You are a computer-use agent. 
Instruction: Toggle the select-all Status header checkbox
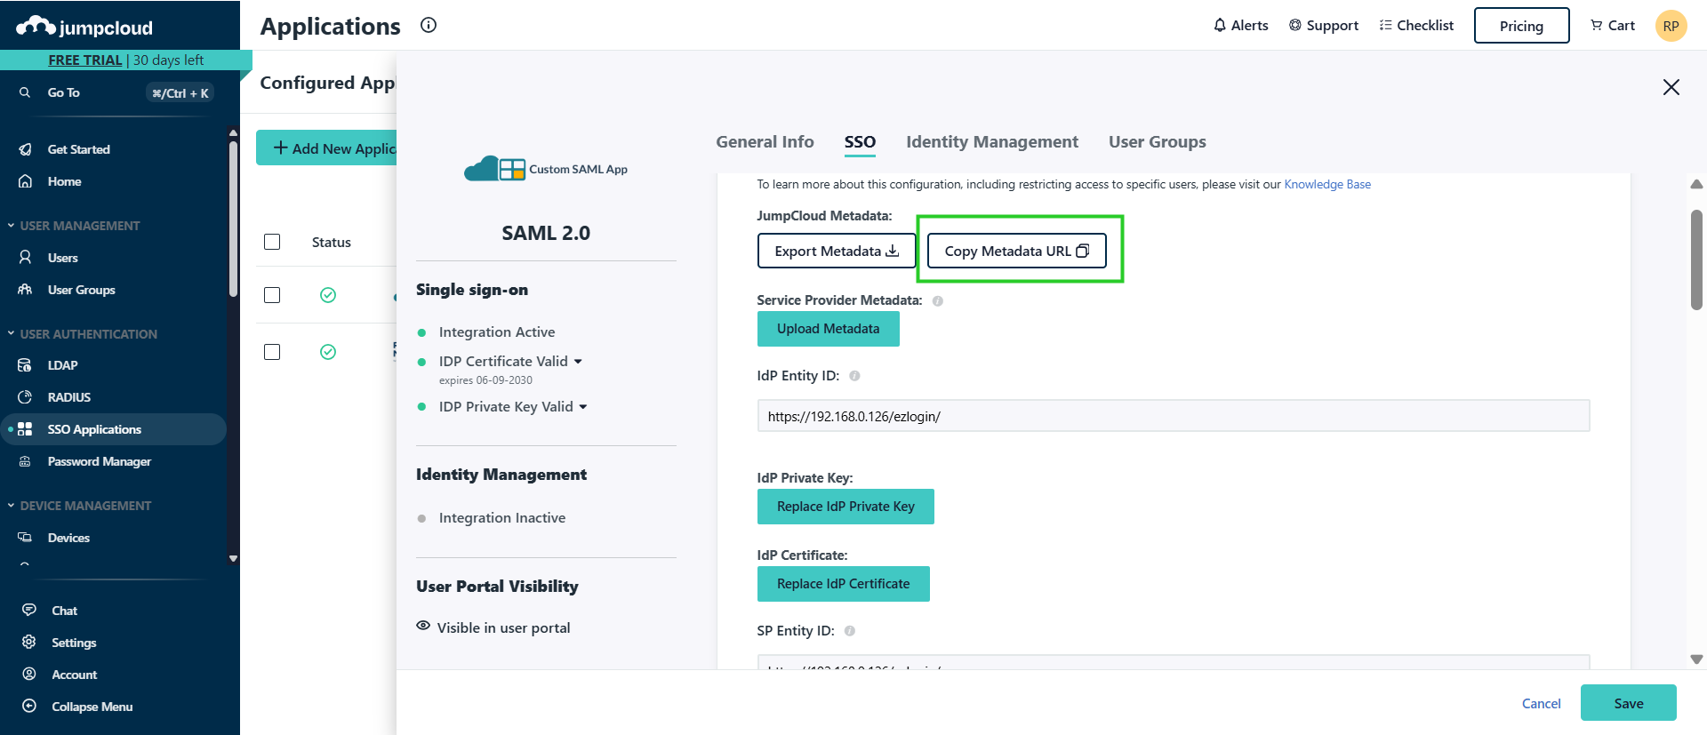click(x=272, y=242)
